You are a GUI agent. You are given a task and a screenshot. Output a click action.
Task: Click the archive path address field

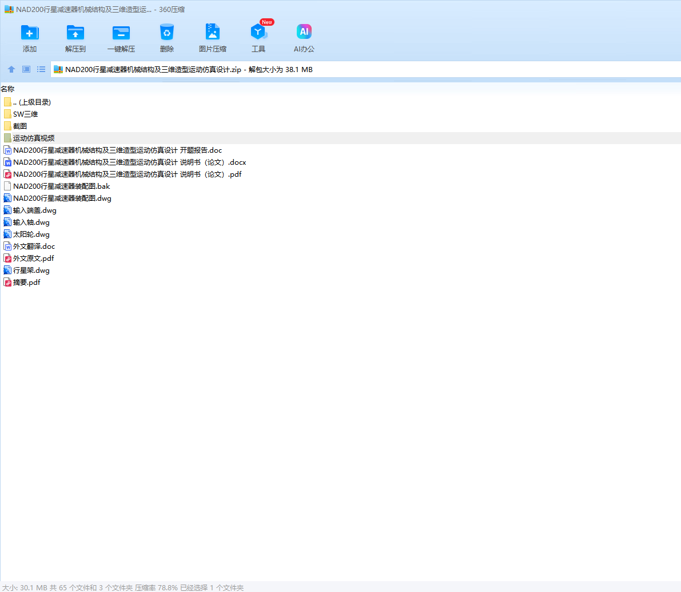(x=366, y=69)
